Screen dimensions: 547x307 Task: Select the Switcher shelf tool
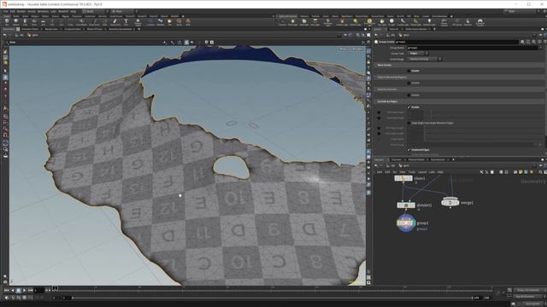[x=468, y=22]
